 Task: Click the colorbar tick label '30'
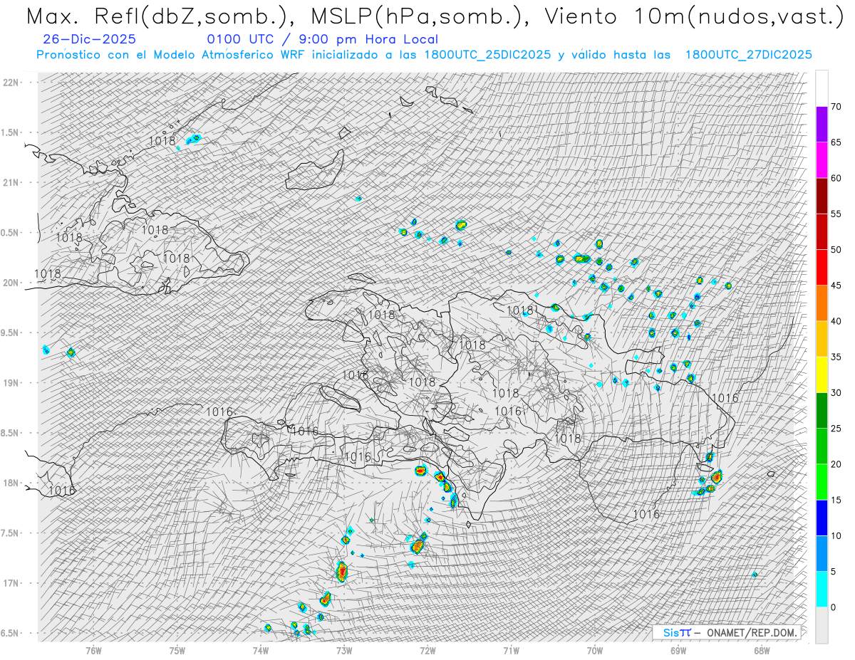836,393
